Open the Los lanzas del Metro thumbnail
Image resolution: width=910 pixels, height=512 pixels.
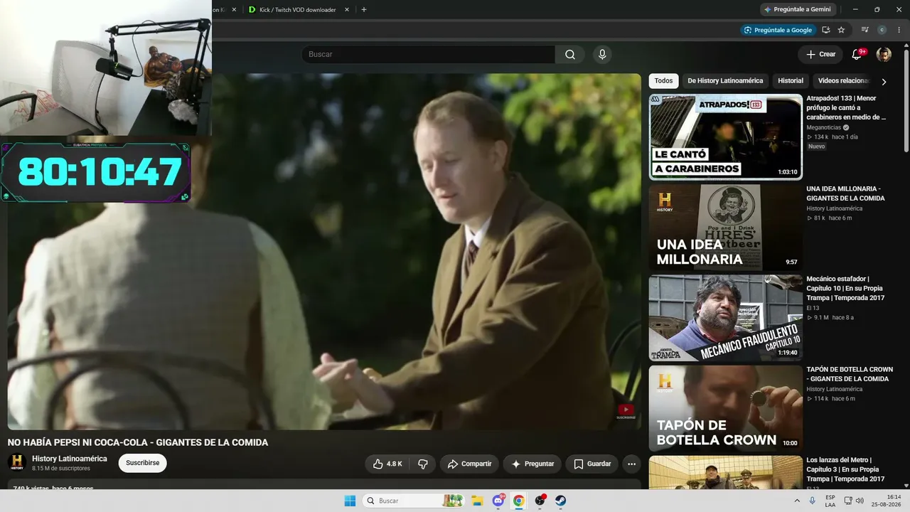(x=726, y=472)
